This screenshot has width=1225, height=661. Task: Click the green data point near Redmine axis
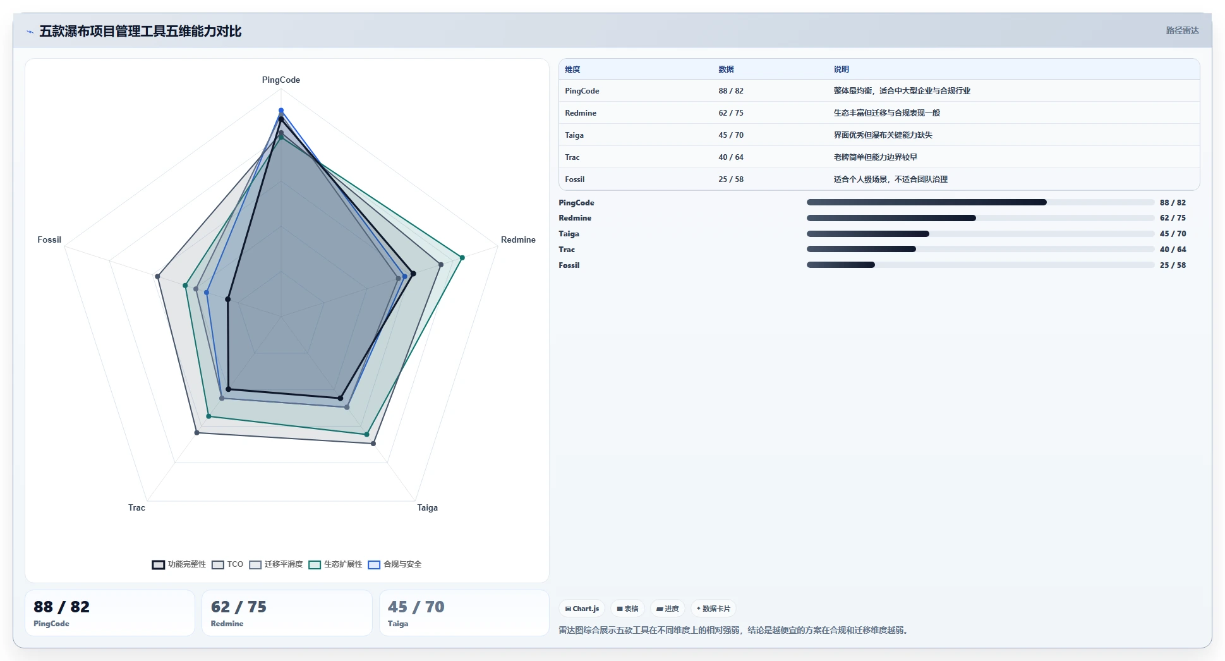pyautogui.click(x=462, y=258)
